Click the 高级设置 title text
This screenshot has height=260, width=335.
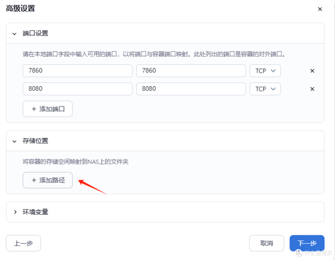pyautogui.click(x=20, y=9)
